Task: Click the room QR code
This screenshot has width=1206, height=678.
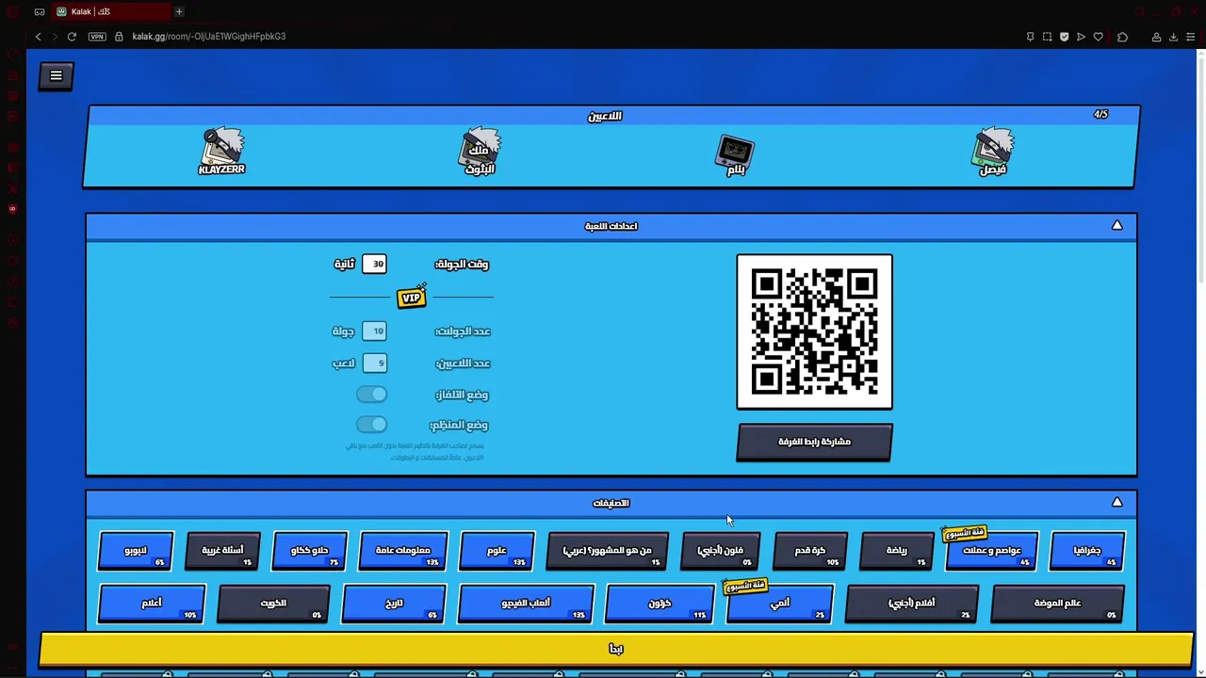Action: pos(815,332)
